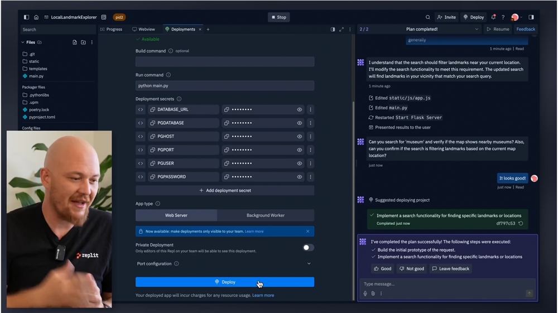Click the code brackets icon beside PGHOST

point(141,137)
